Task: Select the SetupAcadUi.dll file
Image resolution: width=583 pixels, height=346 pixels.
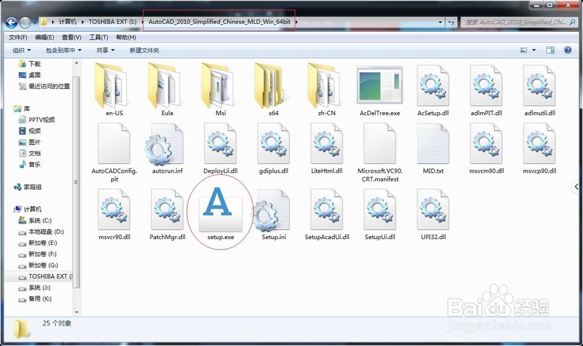Action: [x=326, y=215]
